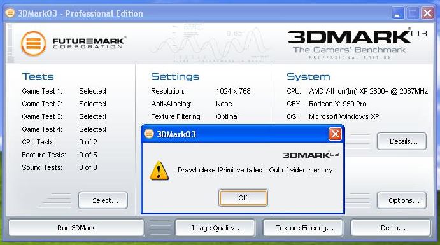This screenshot has width=440, height=245.
Task: Click 'Game Test 1:' label
Action: point(42,91)
